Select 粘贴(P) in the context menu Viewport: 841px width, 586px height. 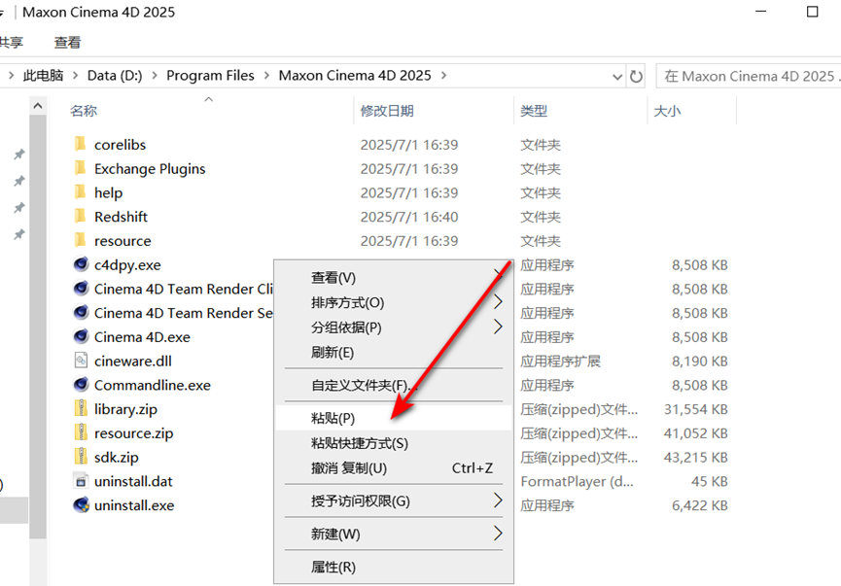(394, 418)
